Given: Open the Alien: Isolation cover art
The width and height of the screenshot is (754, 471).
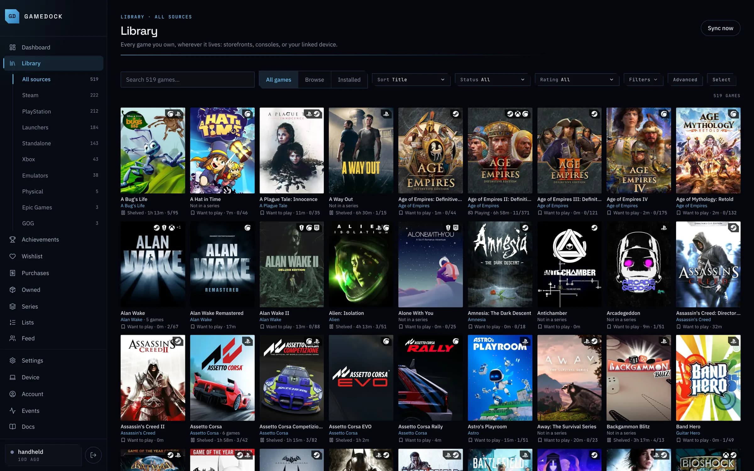Looking at the screenshot, I should tap(361, 264).
